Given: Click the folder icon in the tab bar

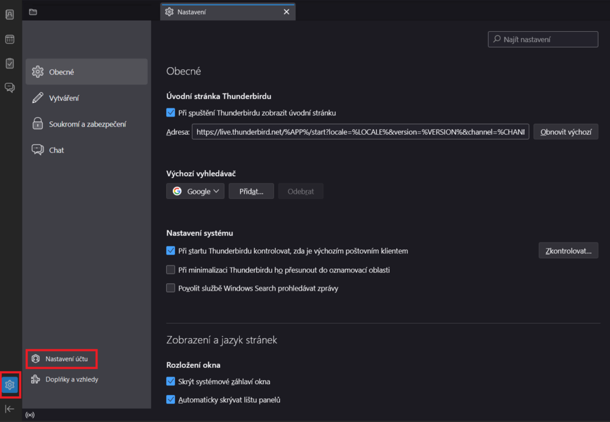Looking at the screenshot, I should (x=33, y=12).
